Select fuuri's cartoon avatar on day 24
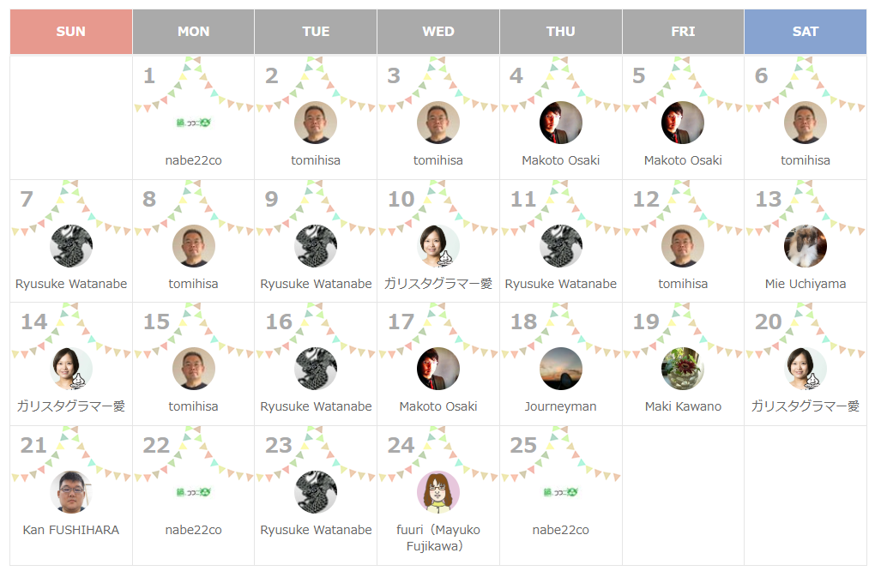 (438, 492)
